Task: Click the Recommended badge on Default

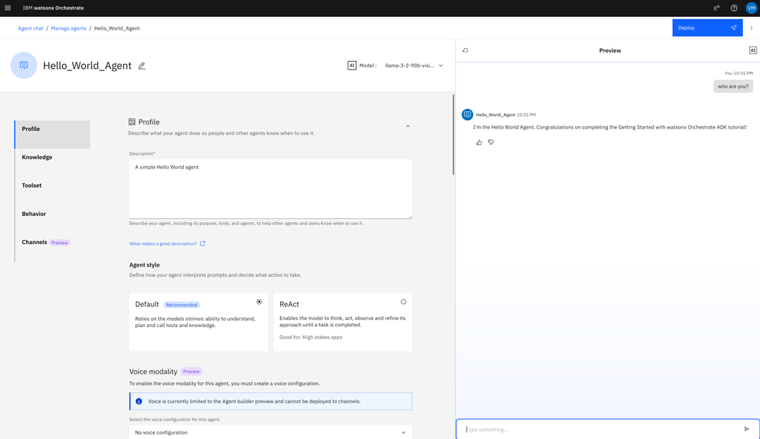Action: pyautogui.click(x=182, y=305)
